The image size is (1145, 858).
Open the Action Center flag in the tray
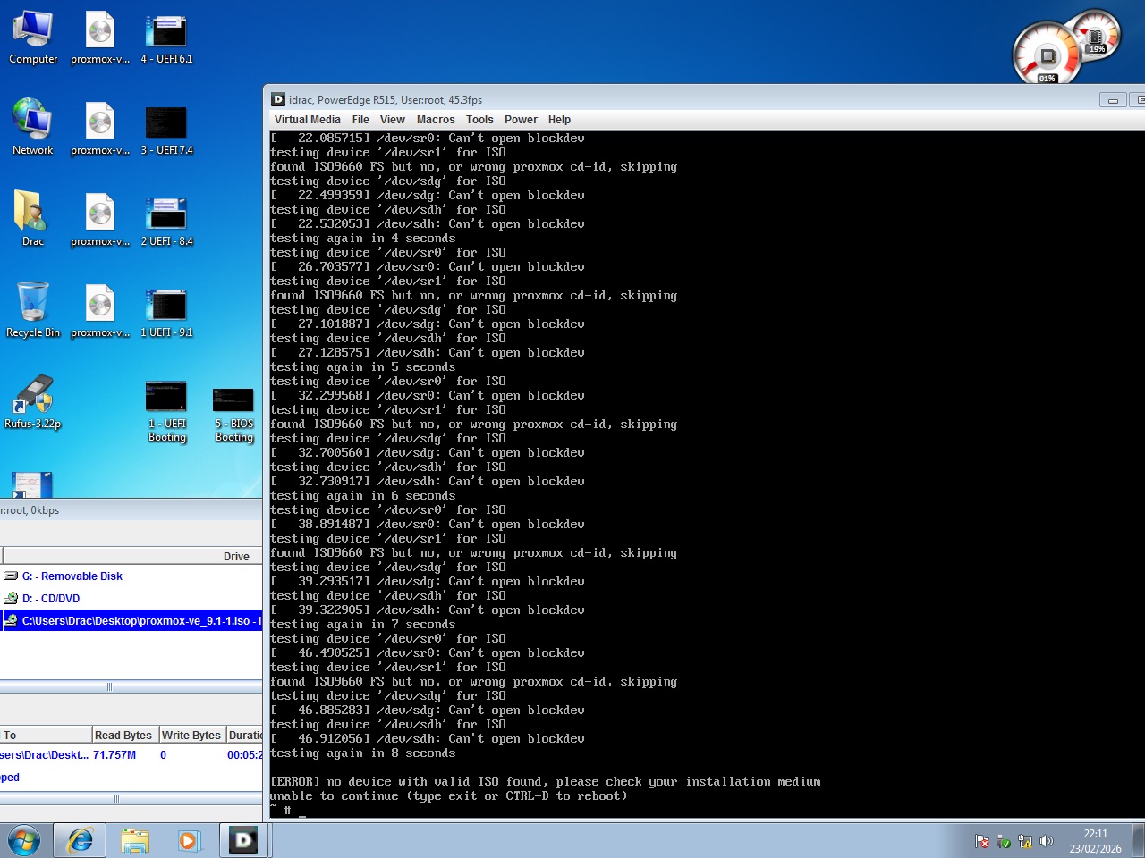982,841
